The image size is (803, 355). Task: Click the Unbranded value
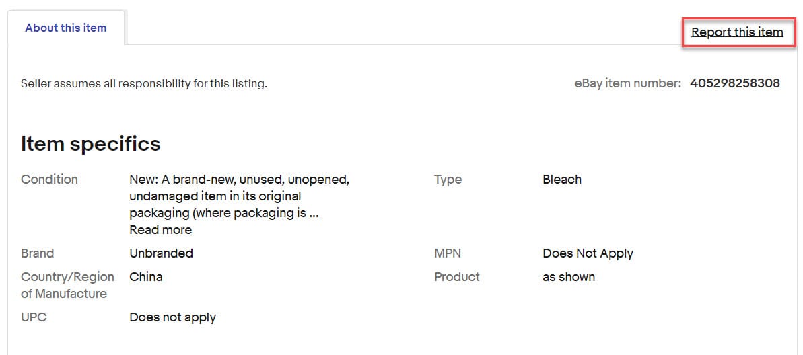(x=161, y=253)
